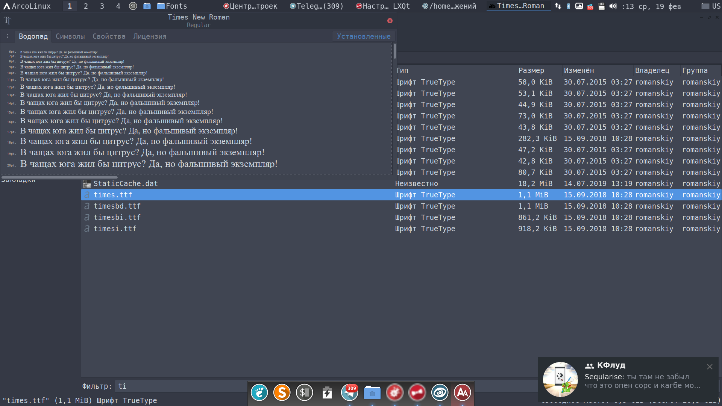Select the StaticCache.dat file
The height and width of the screenshot is (406, 722).
126,183
